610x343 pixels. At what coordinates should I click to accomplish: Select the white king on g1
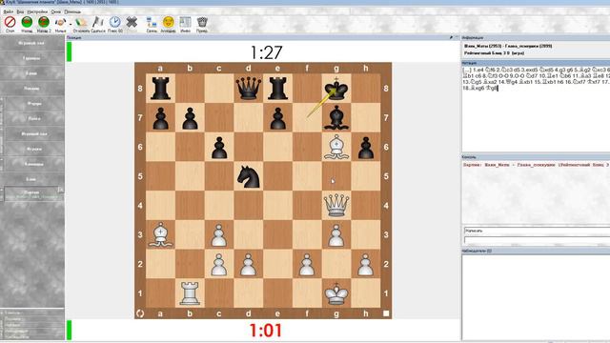coord(336,293)
